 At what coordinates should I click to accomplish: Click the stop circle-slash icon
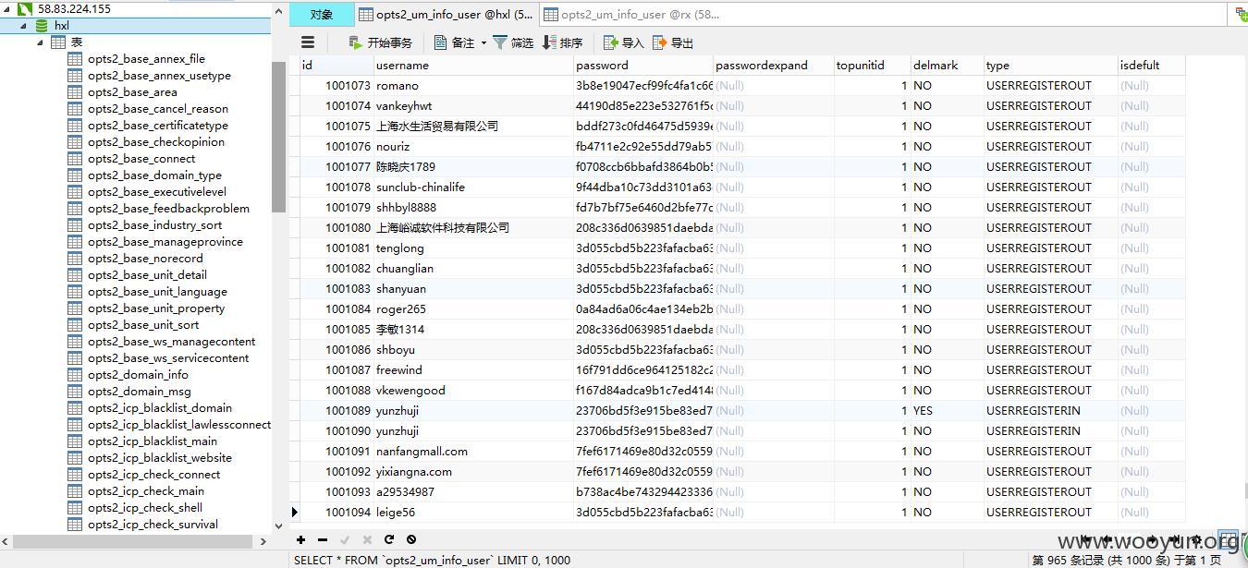[x=411, y=539]
